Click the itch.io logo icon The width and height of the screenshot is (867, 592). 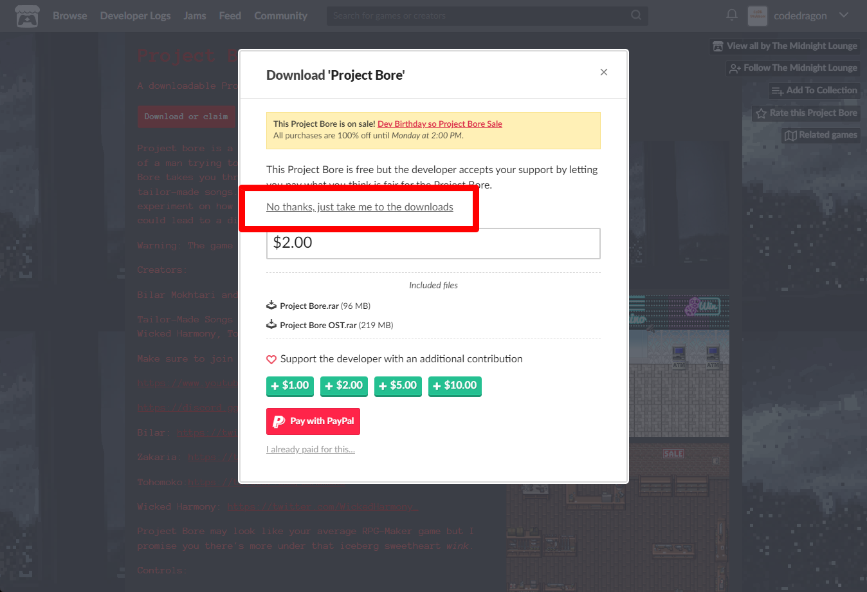click(x=27, y=16)
